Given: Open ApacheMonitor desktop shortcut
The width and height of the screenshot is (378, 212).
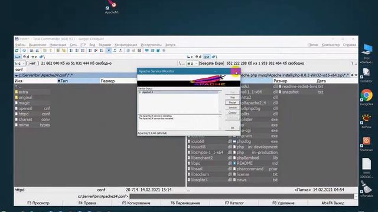Looking at the screenshot, I should (x=112, y=7).
